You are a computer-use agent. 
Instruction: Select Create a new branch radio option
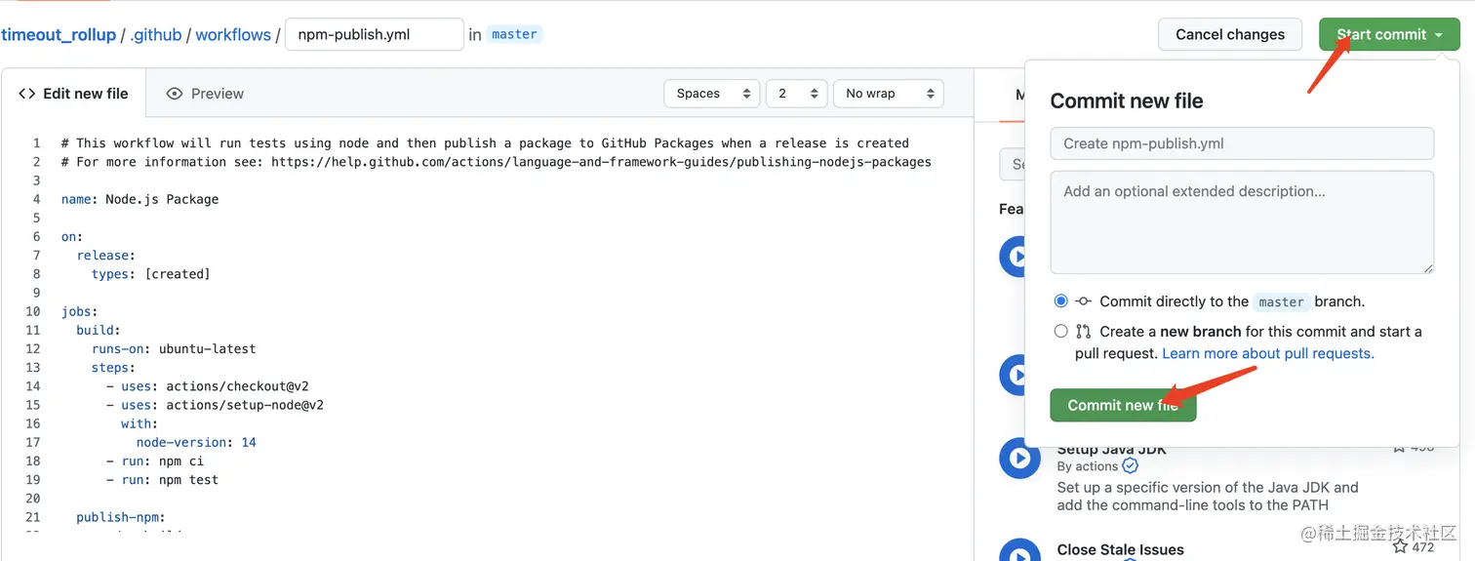tap(1061, 331)
